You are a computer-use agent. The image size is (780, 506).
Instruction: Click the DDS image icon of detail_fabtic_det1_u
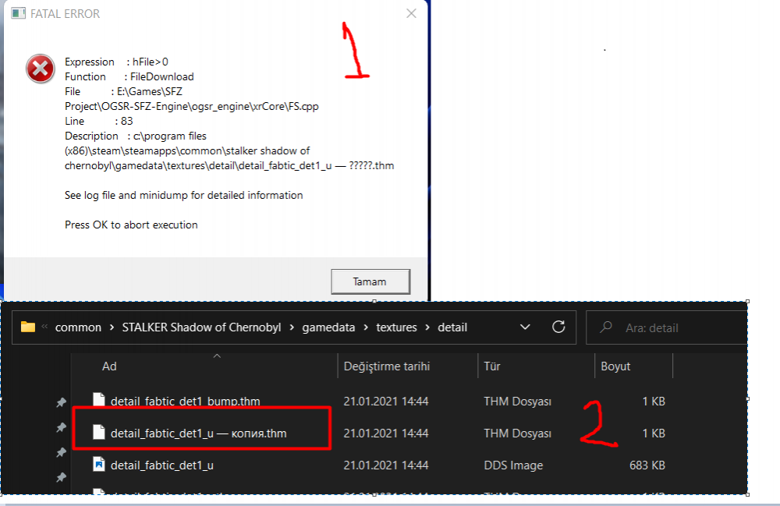(x=99, y=464)
